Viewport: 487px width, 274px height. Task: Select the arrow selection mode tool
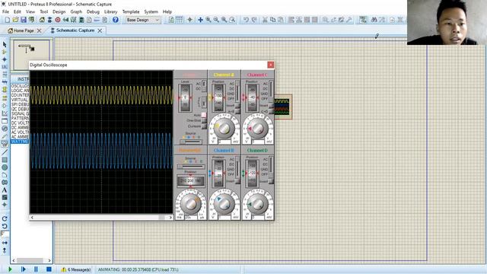click(5, 45)
